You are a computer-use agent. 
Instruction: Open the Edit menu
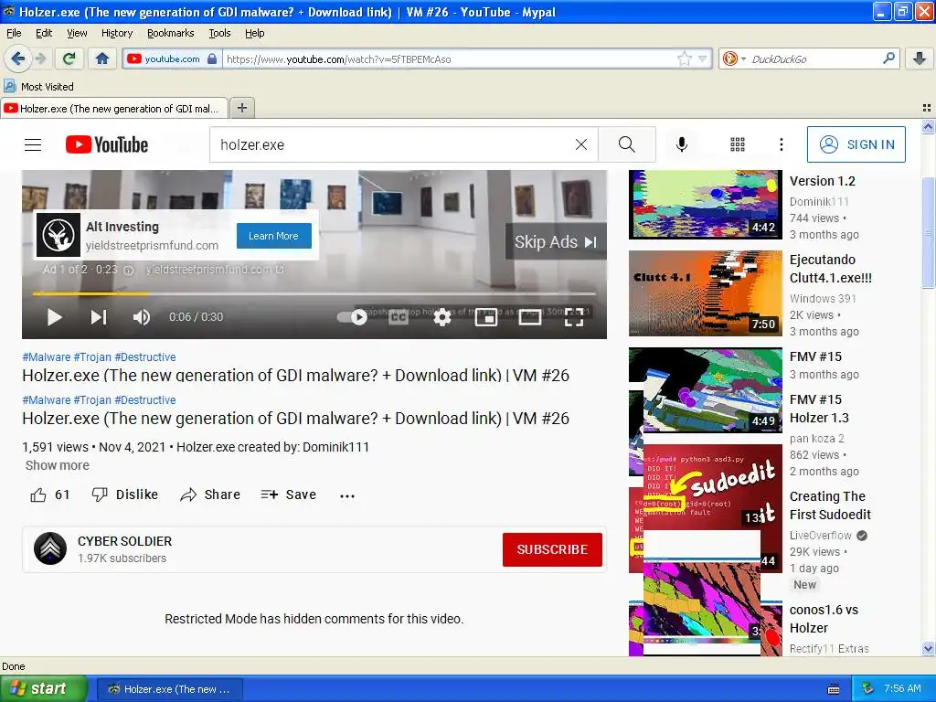pyautogui.click(x=44, y=33)
